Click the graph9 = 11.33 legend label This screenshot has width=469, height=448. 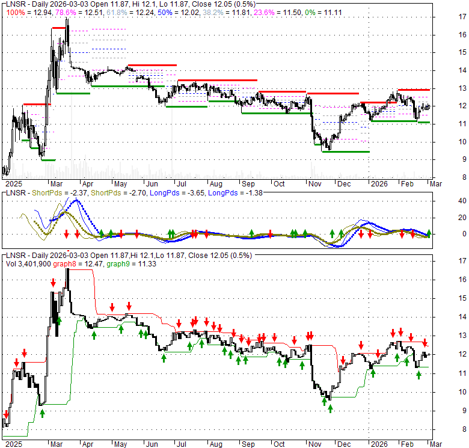pyautogui.click(x=123, y=262)
